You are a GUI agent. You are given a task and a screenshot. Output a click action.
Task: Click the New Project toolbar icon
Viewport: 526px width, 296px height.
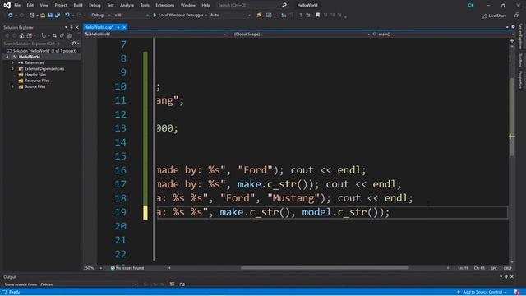[32, 16]
